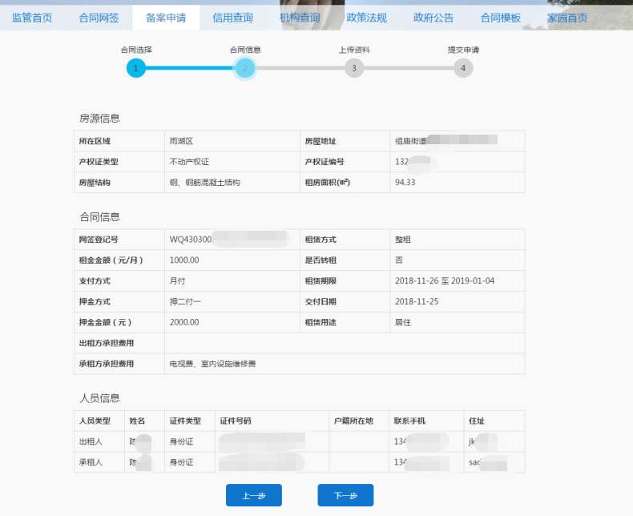View the 政府公告 page
633x516 pixels.
click(433, 18)
